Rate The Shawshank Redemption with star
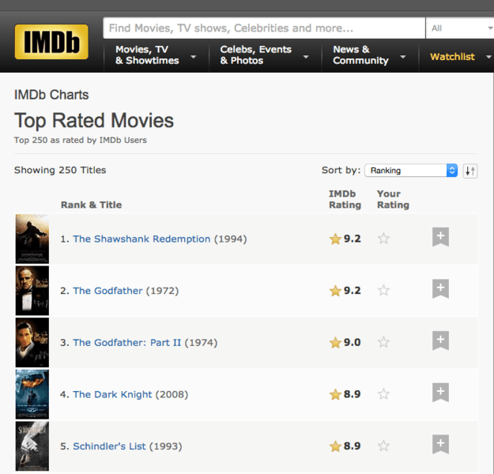This screenshot has height=474, width=494. tap(384, 239)
